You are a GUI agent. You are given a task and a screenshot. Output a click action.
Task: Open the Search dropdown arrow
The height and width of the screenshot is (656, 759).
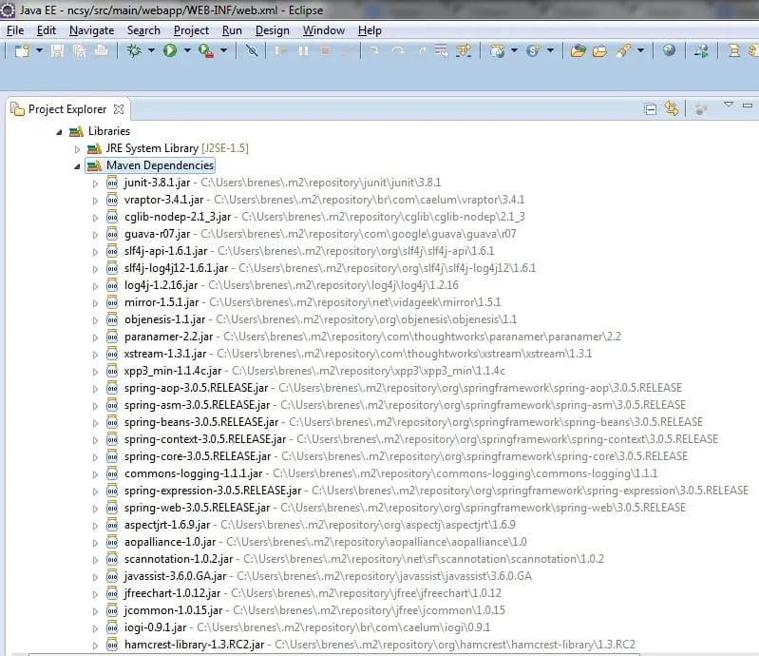coord(640,50)
